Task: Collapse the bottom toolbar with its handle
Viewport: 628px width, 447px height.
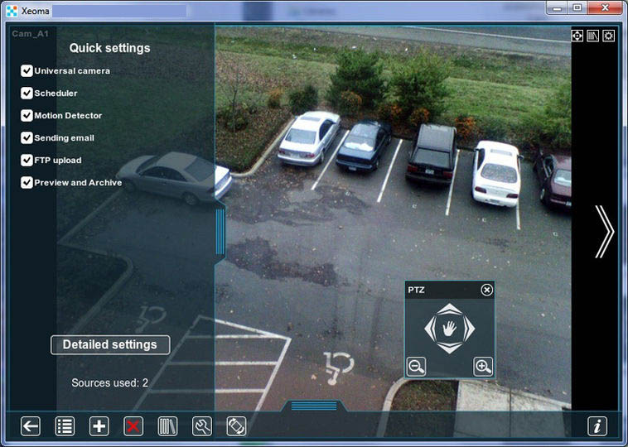Action: 314,406
